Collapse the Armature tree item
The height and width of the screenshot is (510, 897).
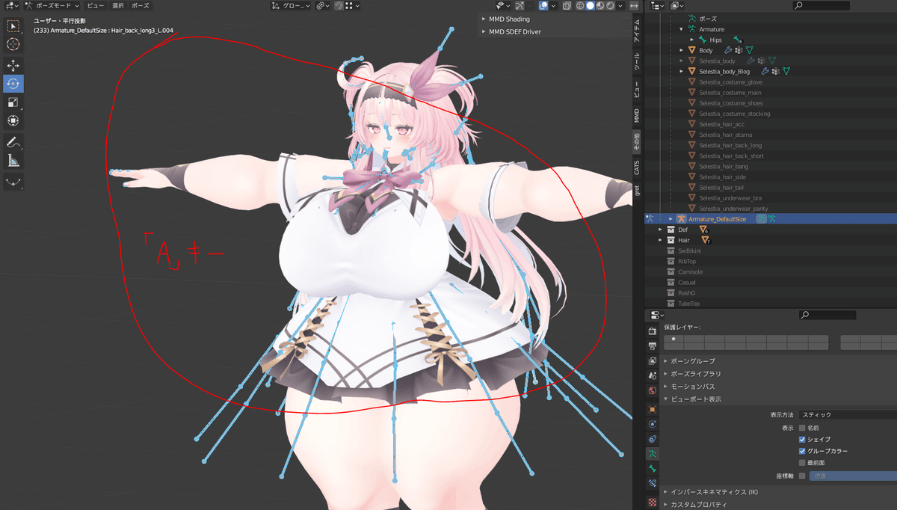coord(682,29)
